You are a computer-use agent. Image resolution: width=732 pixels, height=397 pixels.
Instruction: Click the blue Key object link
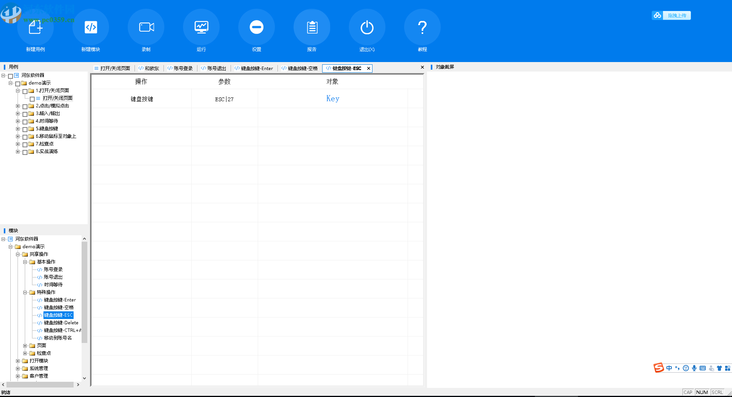click(x=333, y=99)
